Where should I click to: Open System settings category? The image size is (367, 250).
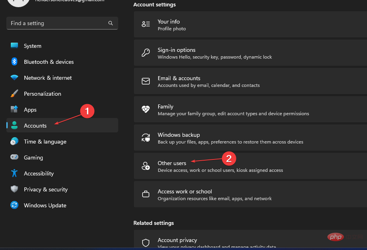click(62, 46)
